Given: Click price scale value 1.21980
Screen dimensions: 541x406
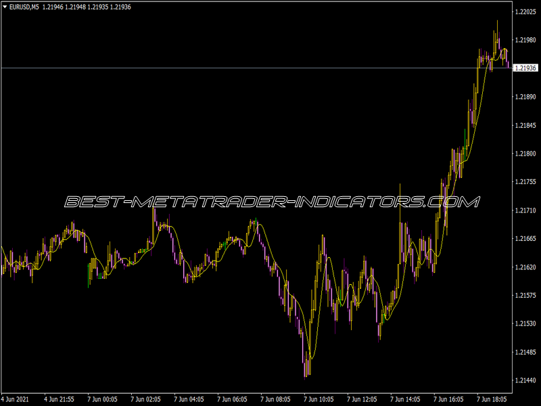Looking at the screenshot, I should click(x=525, y=41).
